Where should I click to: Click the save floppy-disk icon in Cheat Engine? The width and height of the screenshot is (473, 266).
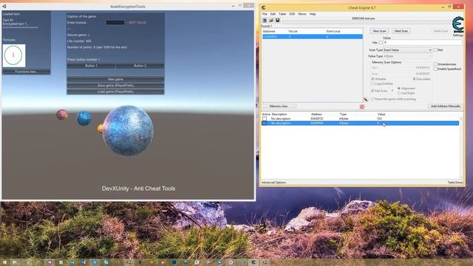pos(278,20)
